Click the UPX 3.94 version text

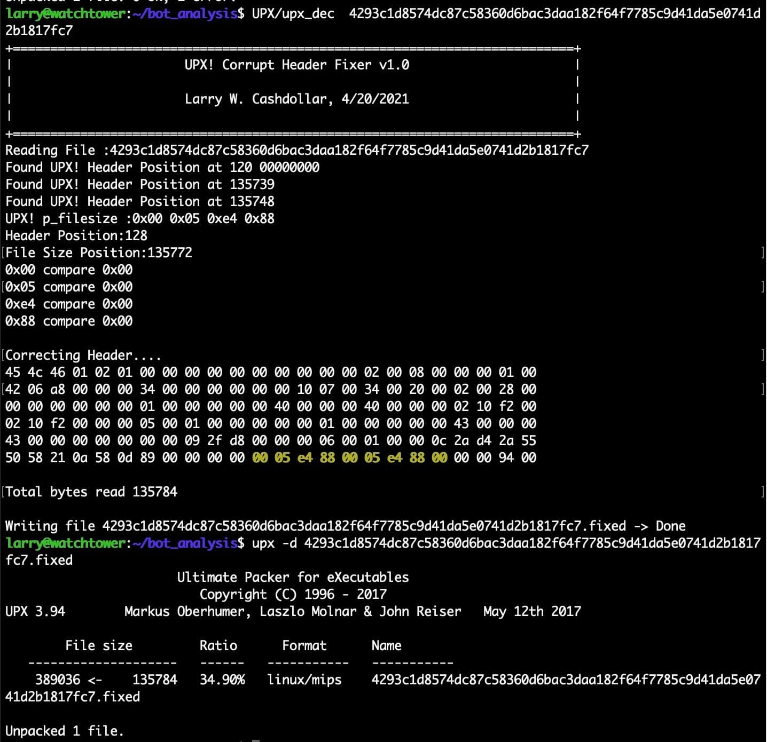35,612
